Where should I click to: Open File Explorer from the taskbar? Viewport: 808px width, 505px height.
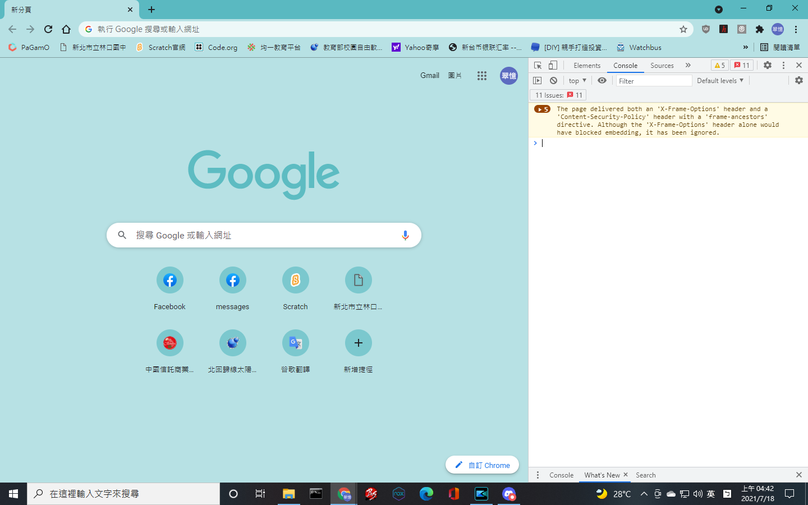288,494
